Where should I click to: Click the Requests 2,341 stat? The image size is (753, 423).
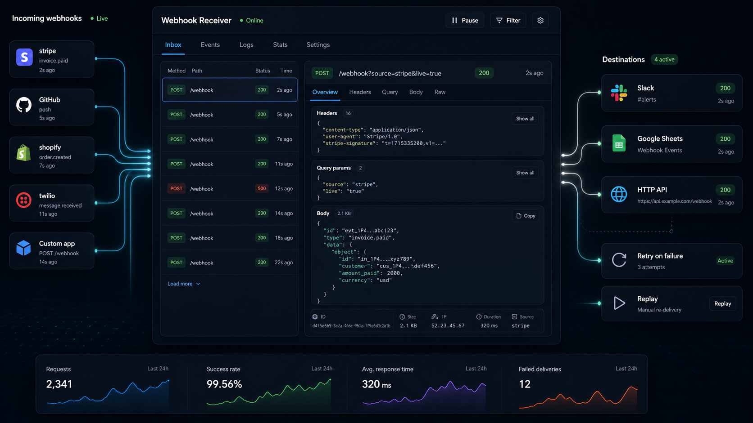59,384
